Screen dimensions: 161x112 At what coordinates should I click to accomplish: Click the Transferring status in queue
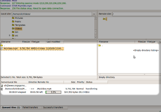point(91,89)
